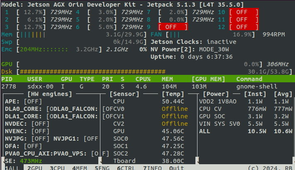Screen dimensions: 295x170
Task: Switch to the 1ALL tab
Action: click(x=12, y=168)
